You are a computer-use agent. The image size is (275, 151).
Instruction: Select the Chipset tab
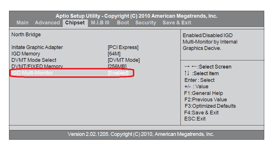[x=75, y=23]
